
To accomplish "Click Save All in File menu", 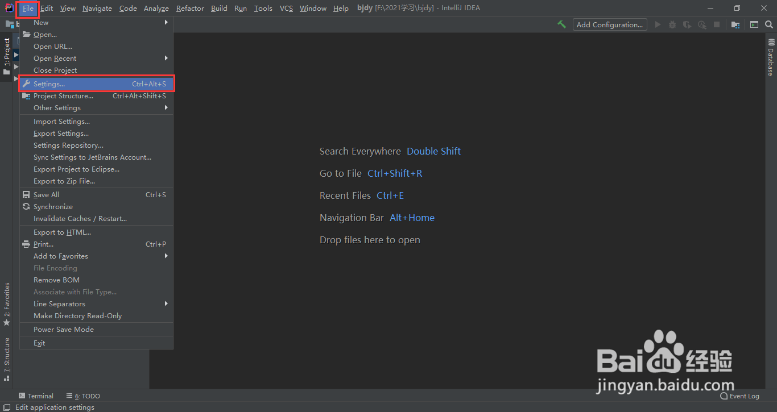I will [x=96, y=195].
